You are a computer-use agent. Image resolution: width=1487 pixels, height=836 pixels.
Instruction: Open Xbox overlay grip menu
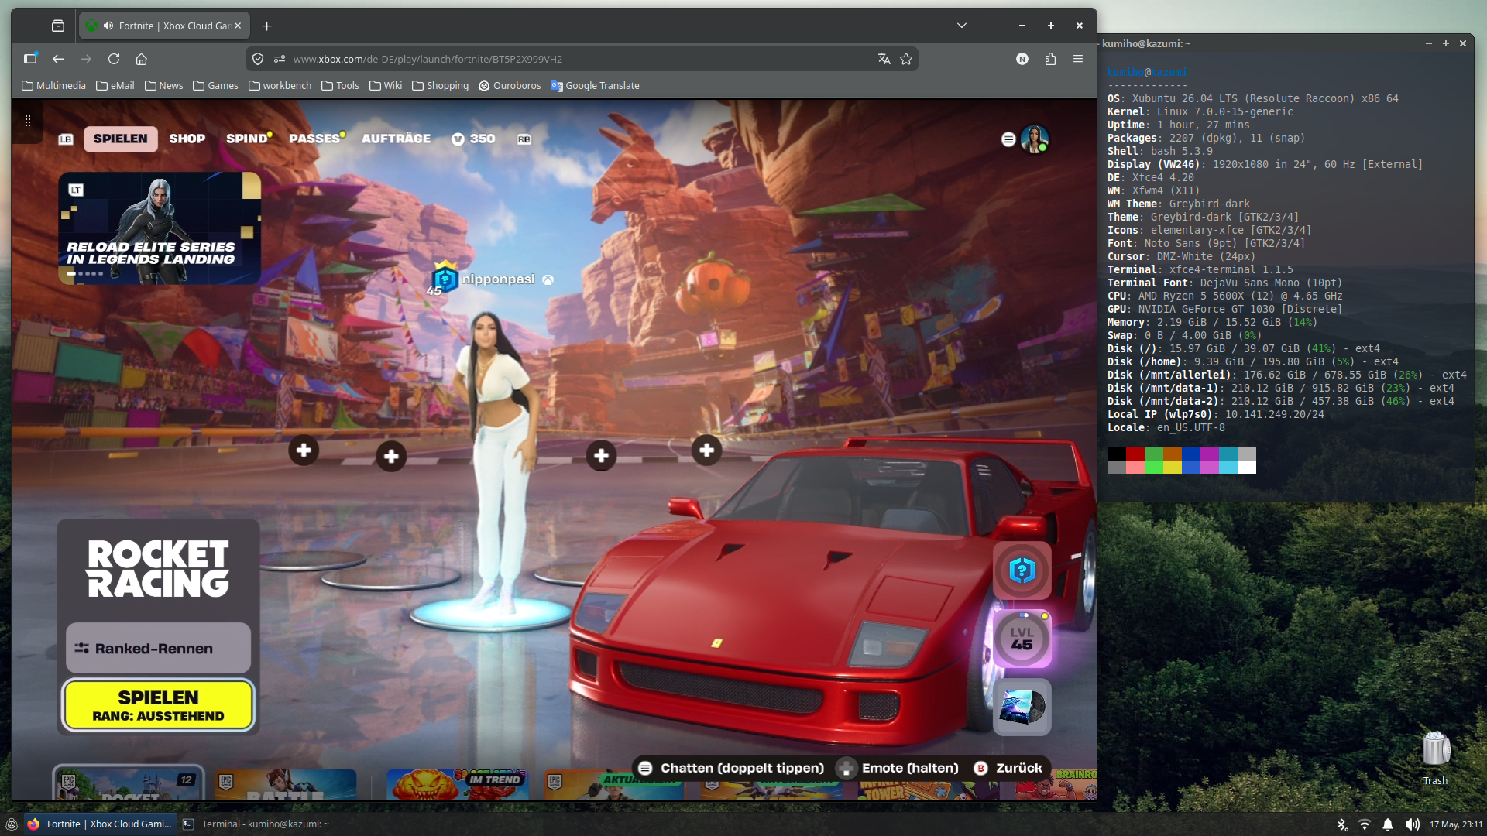[x=28, y=121]
